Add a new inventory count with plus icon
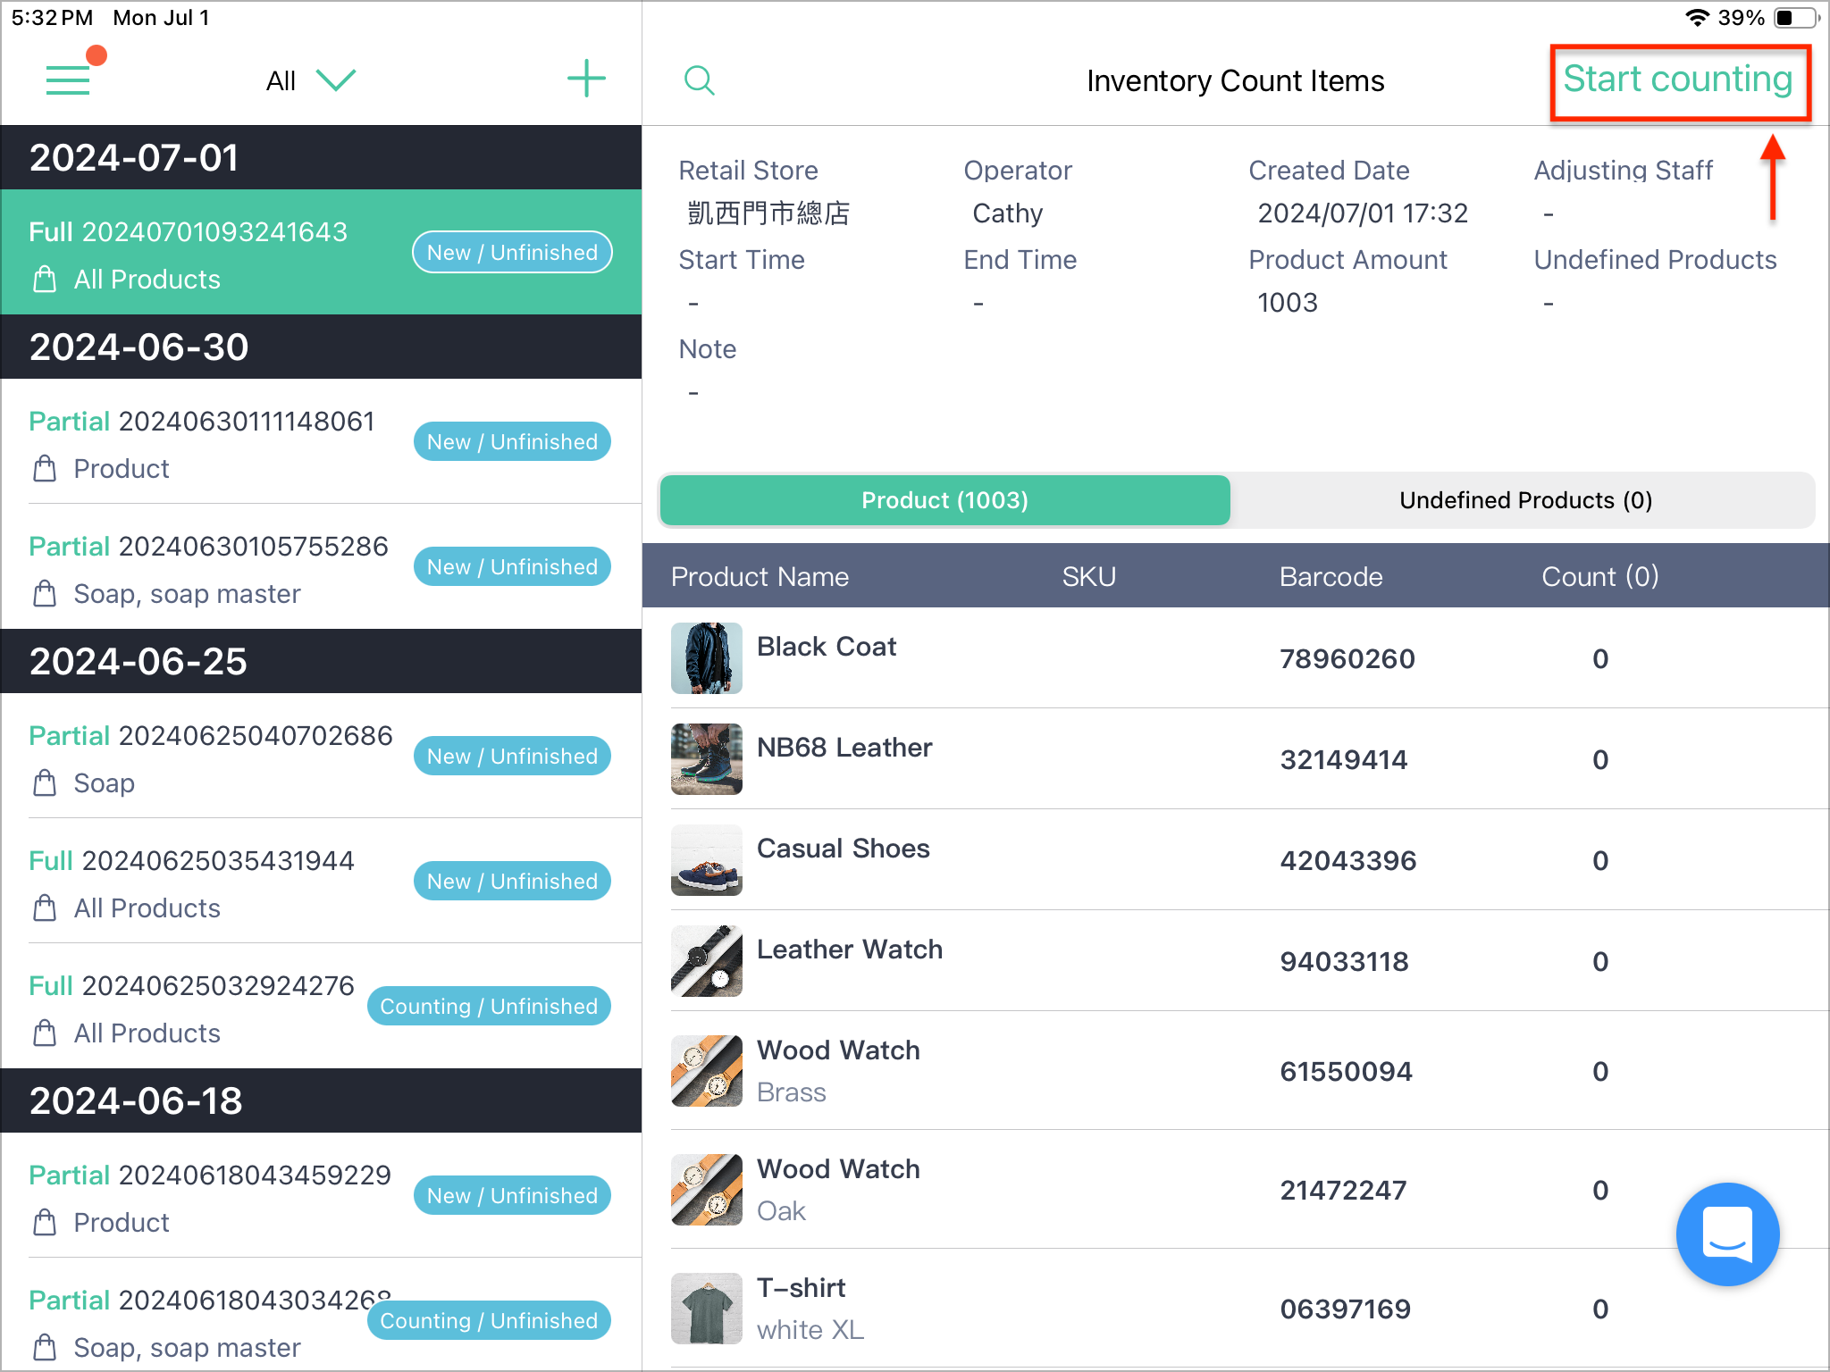The height and width of the screenshot is (1372, 1830). point(586,79)
